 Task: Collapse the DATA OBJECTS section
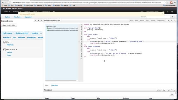point(16,50)
